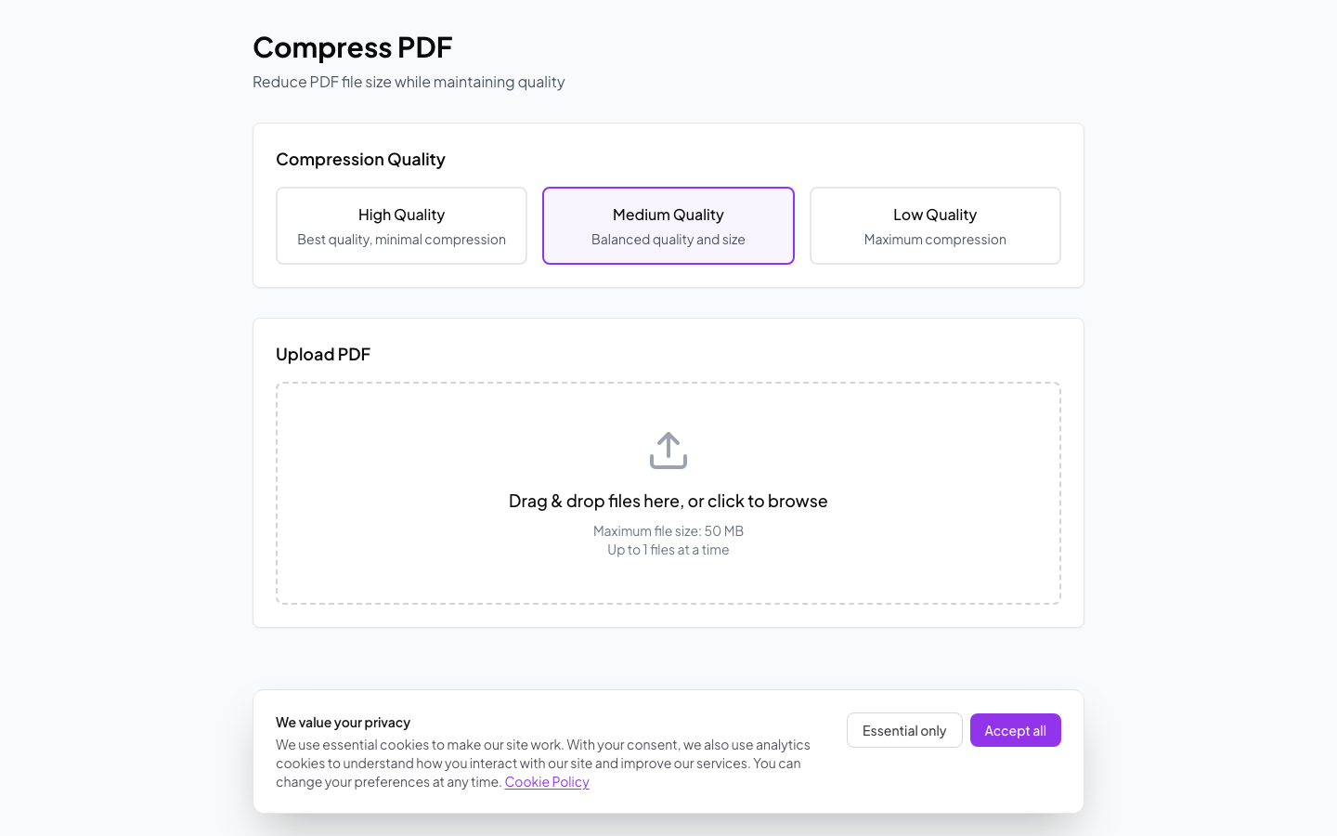Click the Up to 1 files text
This screenshot has height=836, width=1337.
click(668, 549)
